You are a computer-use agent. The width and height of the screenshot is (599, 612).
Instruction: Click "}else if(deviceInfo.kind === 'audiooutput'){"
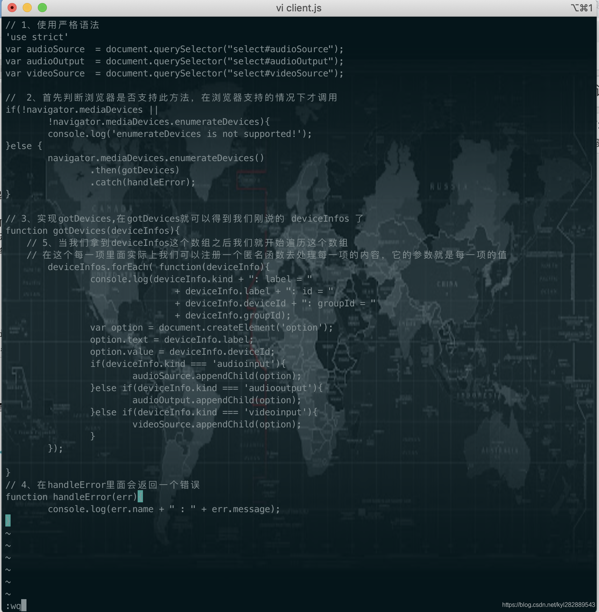206,388
